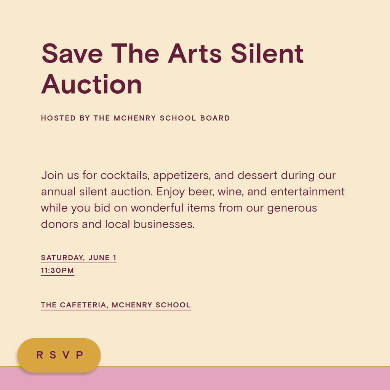Click the 'Join us for cocktails' paragraph line
The height and width of the screenshot is (390, 390).
coord(188,176)
